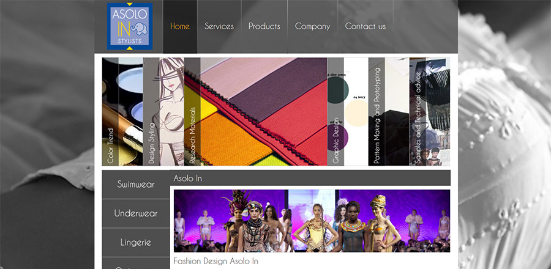Click the Asolo In Stylists elephant logo
551x269 pixels.
click(129, 26)
